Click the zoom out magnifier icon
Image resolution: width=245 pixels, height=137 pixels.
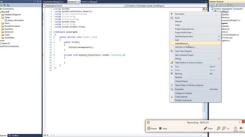[x=224, y=128]
